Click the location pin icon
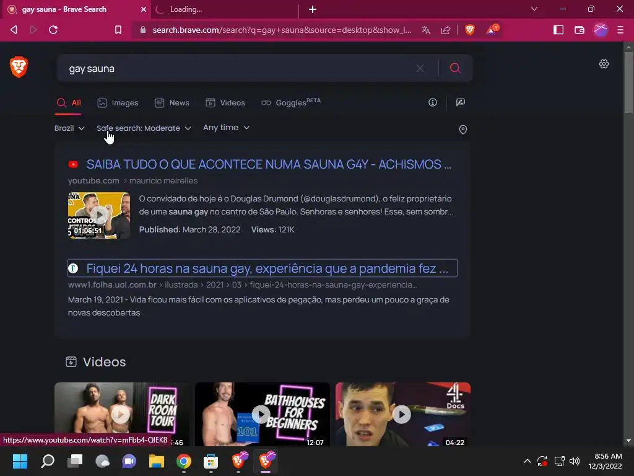The image size is (634, 476). point(463,130)
